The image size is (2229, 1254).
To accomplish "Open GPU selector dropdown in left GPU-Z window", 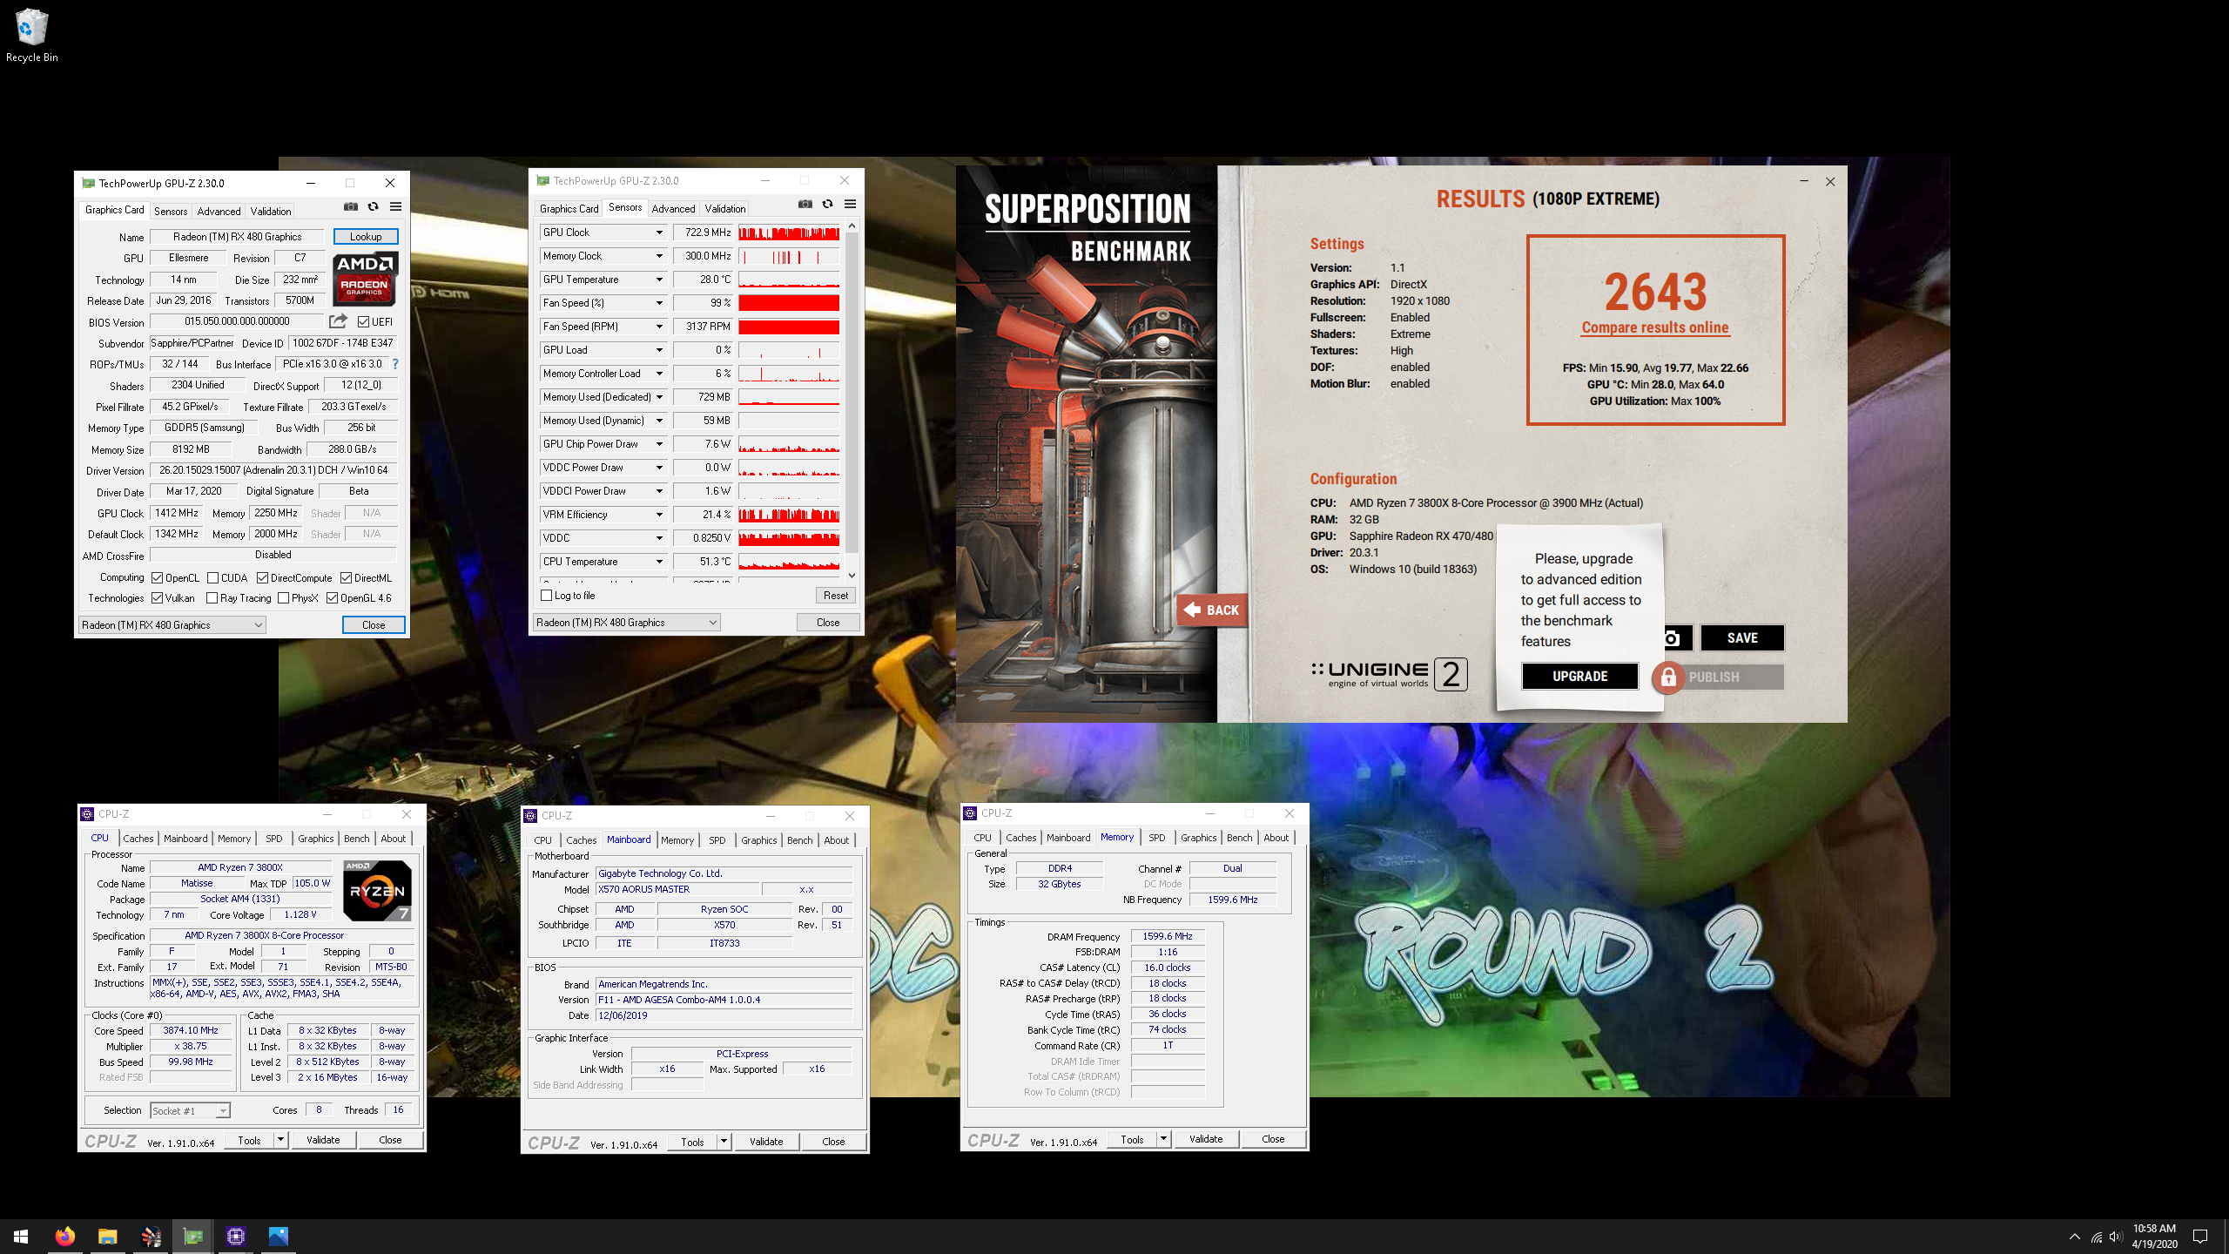I will click(172, 624).
